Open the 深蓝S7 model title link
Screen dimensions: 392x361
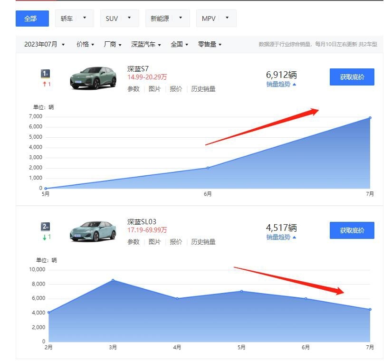click(138, 69)
